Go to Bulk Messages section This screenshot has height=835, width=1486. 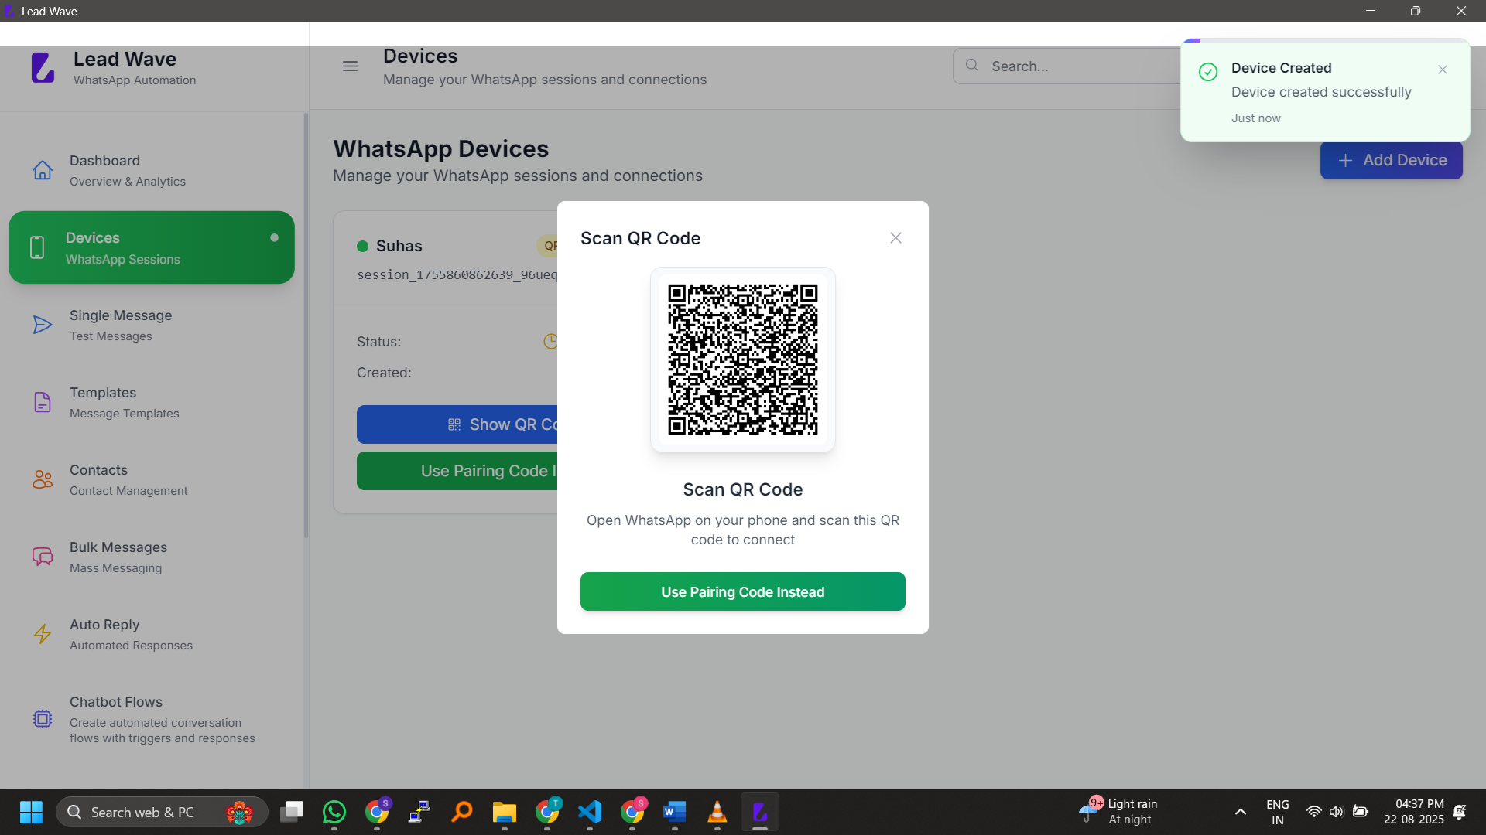(118, 557)
